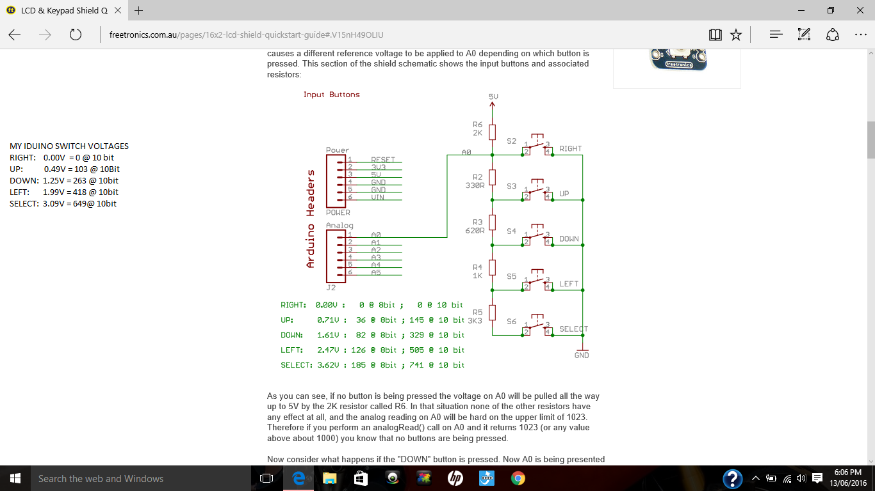Click the blue question mark help icon
Image resolution: width=875 pixels, height=491 pixels.
point(733,478)
